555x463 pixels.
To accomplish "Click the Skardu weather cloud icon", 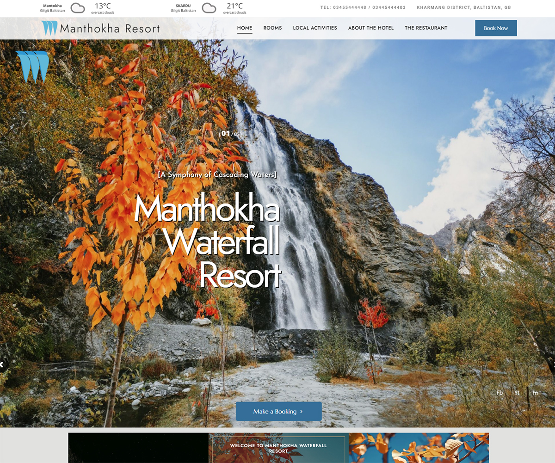I will [x=209, y=8].
